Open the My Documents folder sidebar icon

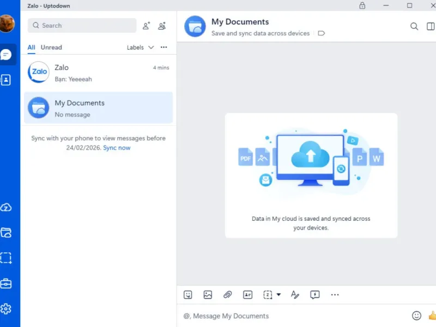coord(6,233)
